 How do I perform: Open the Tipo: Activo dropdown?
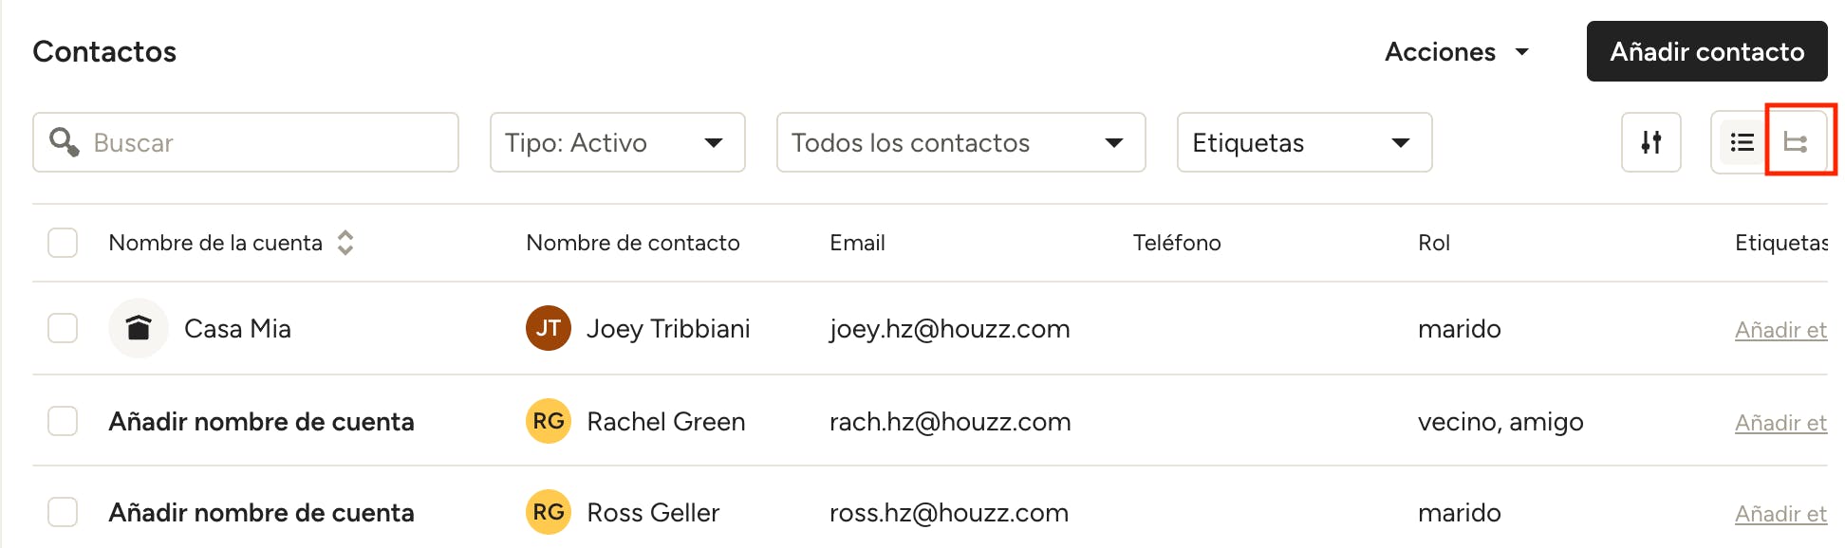(x=618, y=142)
